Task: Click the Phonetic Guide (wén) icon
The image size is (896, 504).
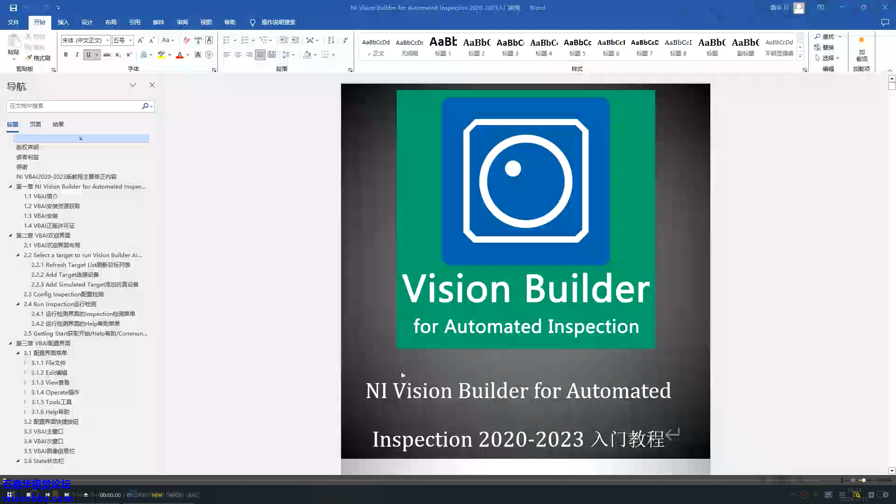Action: [198, 40]
